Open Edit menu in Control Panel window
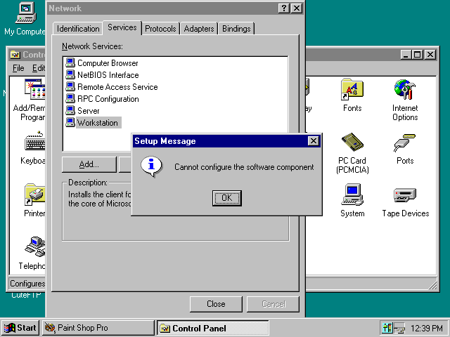450x337 pixels. 38,68
